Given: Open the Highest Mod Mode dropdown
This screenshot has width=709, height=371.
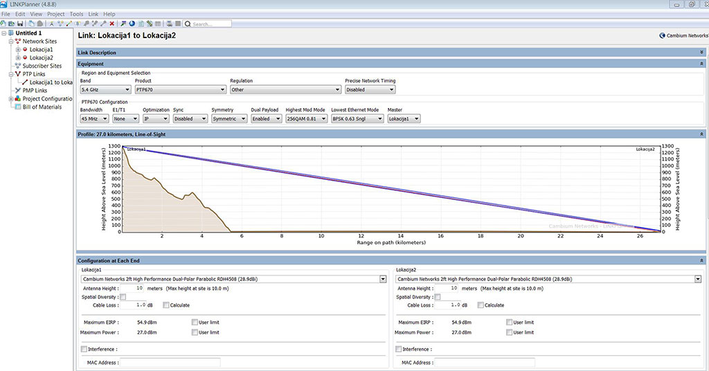Looking at the screenshot, I should coord(306,118).
